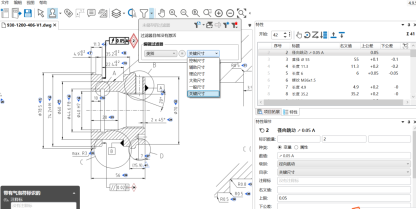
Task: Open the 类别 filter field dropdown
Action: pos(160,53)
